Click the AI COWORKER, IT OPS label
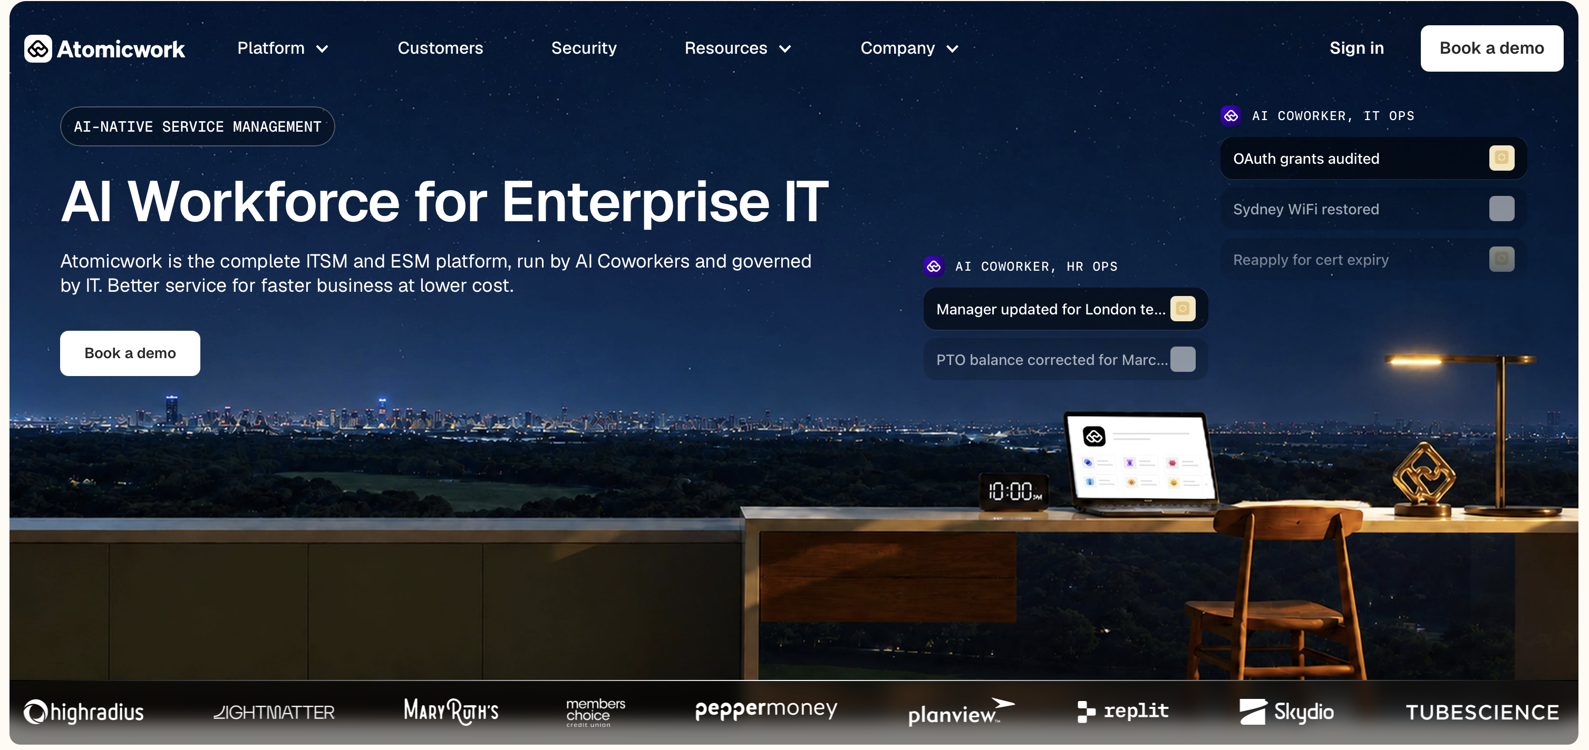The image size is (1589, 750). click(1332, 116)
